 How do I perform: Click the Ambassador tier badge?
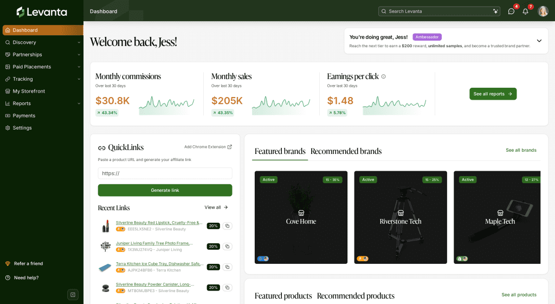pyautogui.click(x=427, y=37)
